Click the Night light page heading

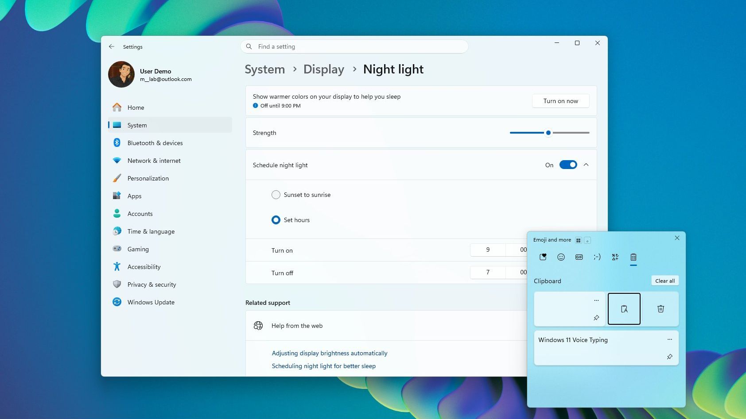tap(393, 69)
